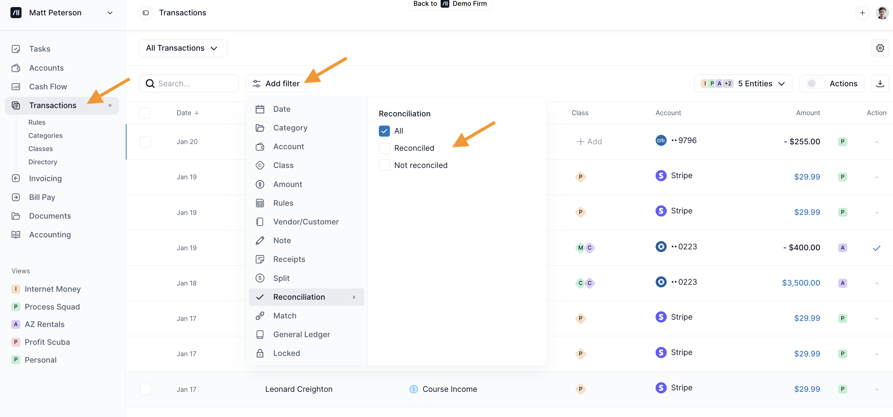The height and width of the screenshot is (417, 893).
Task: Check the Not reconciled checkbox
Action: point(384,166)
